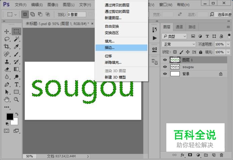
Task: Collapse the right panel dock arrows
Action: [228, 21]
